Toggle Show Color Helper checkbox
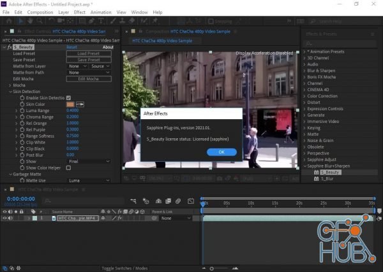Image resolution: width=383 pixels, height=272 pixels. (x=69, y=168)
